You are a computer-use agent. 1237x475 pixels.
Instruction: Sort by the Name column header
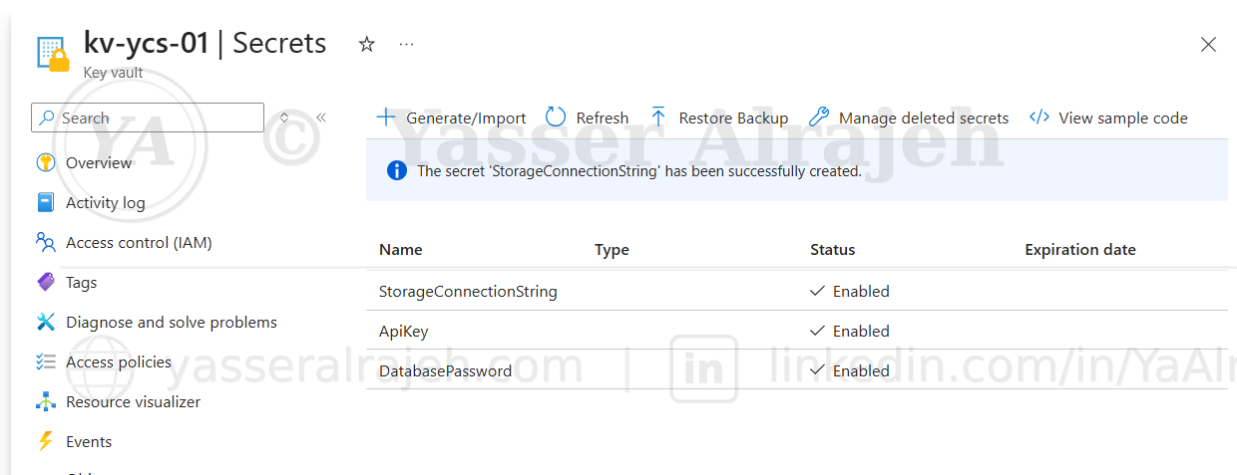401,250
